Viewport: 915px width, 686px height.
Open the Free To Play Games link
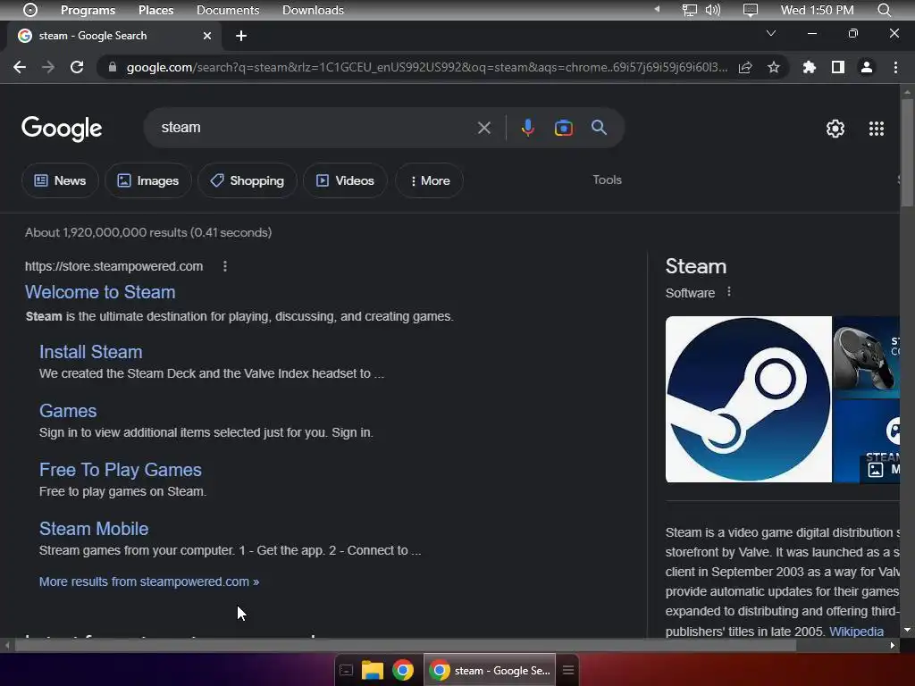(x=121, y=470)
